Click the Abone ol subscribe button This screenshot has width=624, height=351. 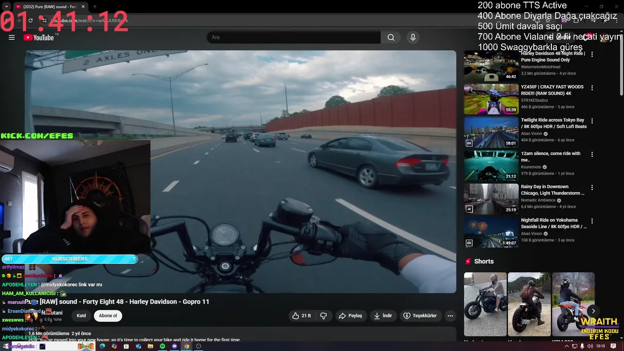click(x=108, y=316)
